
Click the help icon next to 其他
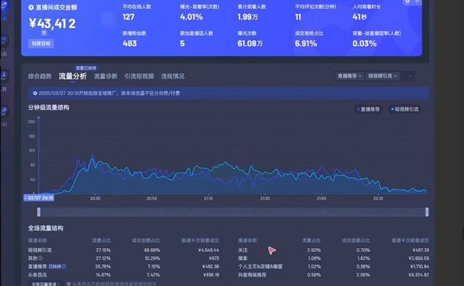[x=41, y=258]
